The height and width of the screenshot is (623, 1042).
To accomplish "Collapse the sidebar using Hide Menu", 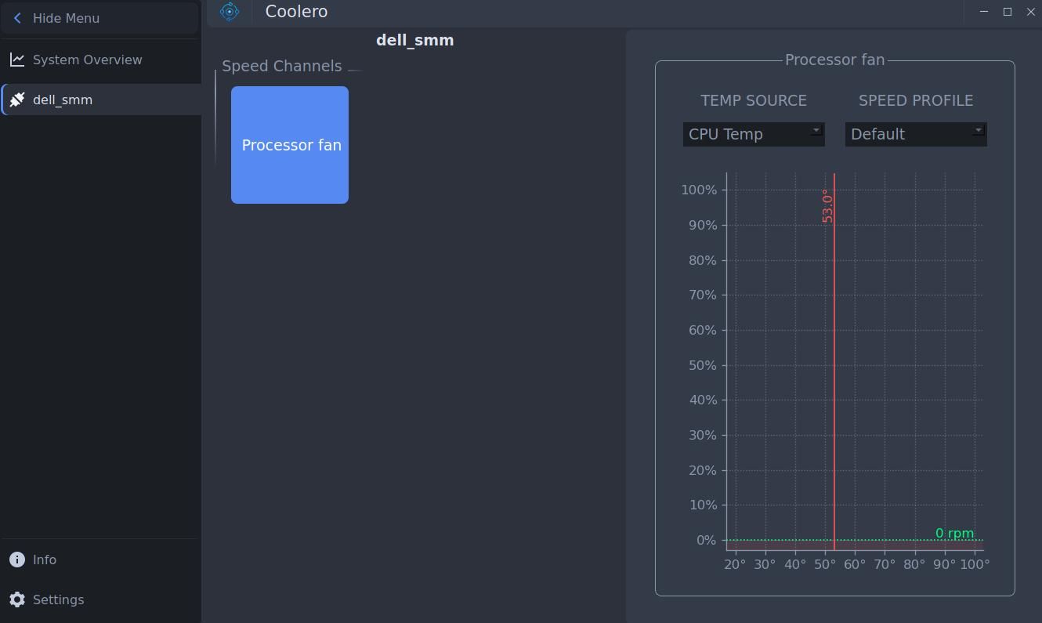I will [x=66, y=18].
